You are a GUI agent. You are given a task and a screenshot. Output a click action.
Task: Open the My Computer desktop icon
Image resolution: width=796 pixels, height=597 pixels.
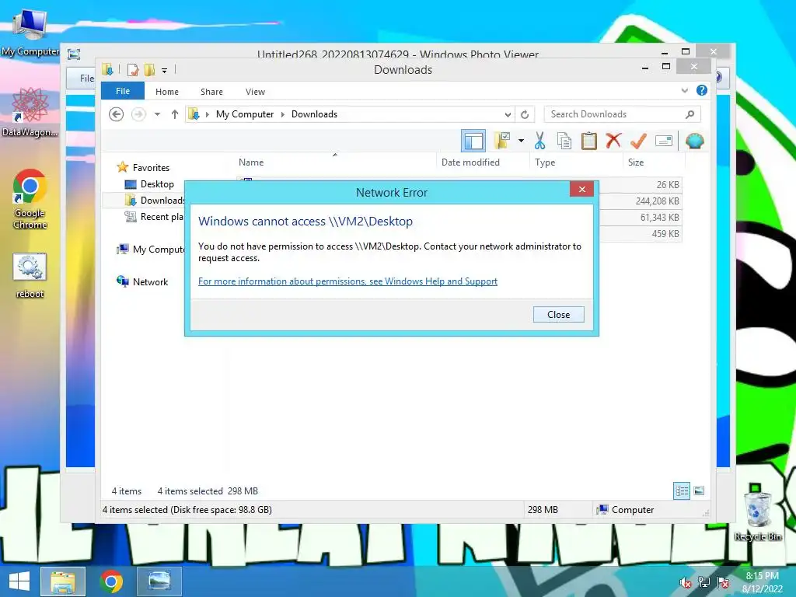(x=30, y=31)
